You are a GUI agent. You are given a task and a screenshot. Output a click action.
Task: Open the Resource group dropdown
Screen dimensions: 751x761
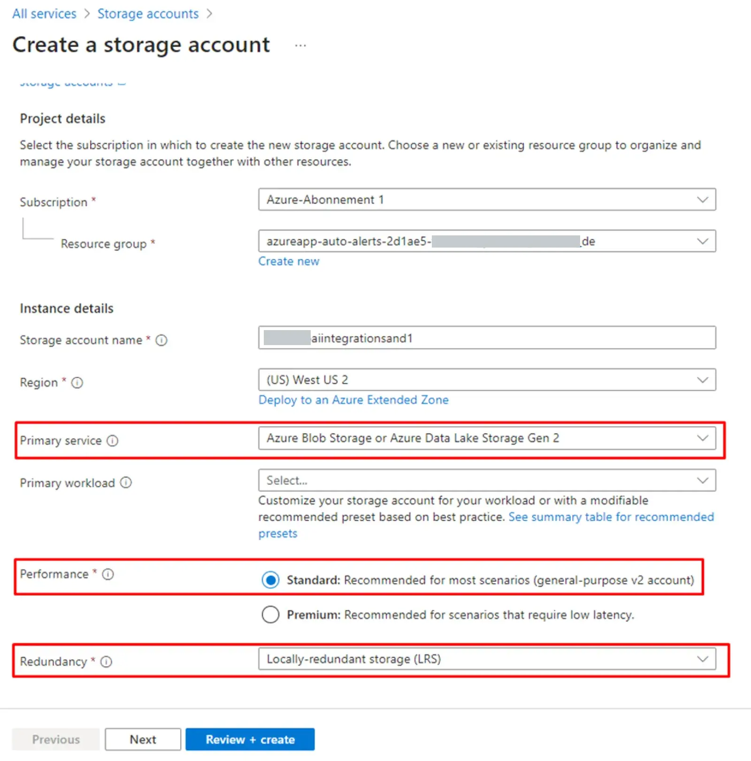pyautogui.click(x=487, y=241)
